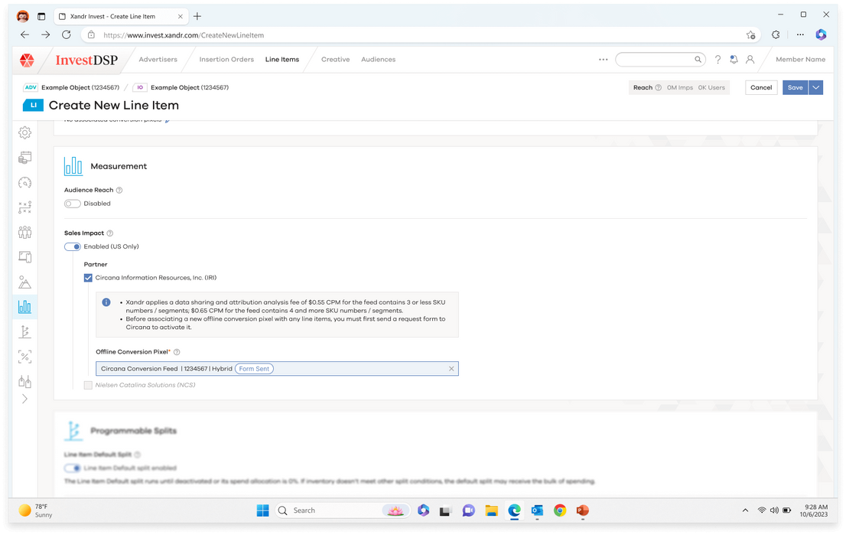Go to Insertion Orders tab
846x535 pixels.
226,60
